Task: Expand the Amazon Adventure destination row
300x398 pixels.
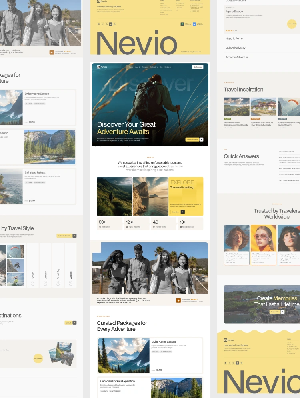Action: [262, 57]
